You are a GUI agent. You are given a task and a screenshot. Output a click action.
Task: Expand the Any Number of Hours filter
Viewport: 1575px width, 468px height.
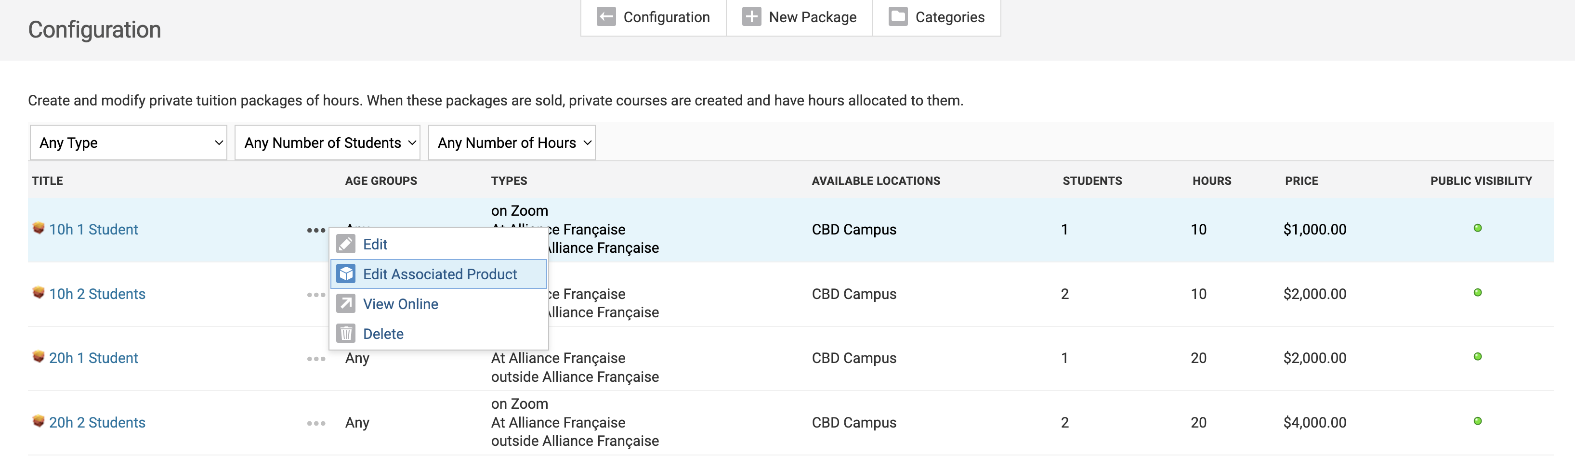(512, 143)
